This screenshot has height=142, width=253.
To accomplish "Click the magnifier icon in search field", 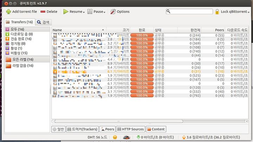I will (168, 11).
